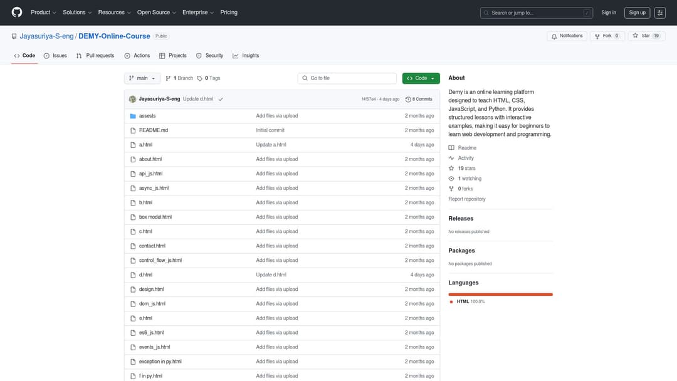Open the dom_js.html file

[x=152, y=304]
